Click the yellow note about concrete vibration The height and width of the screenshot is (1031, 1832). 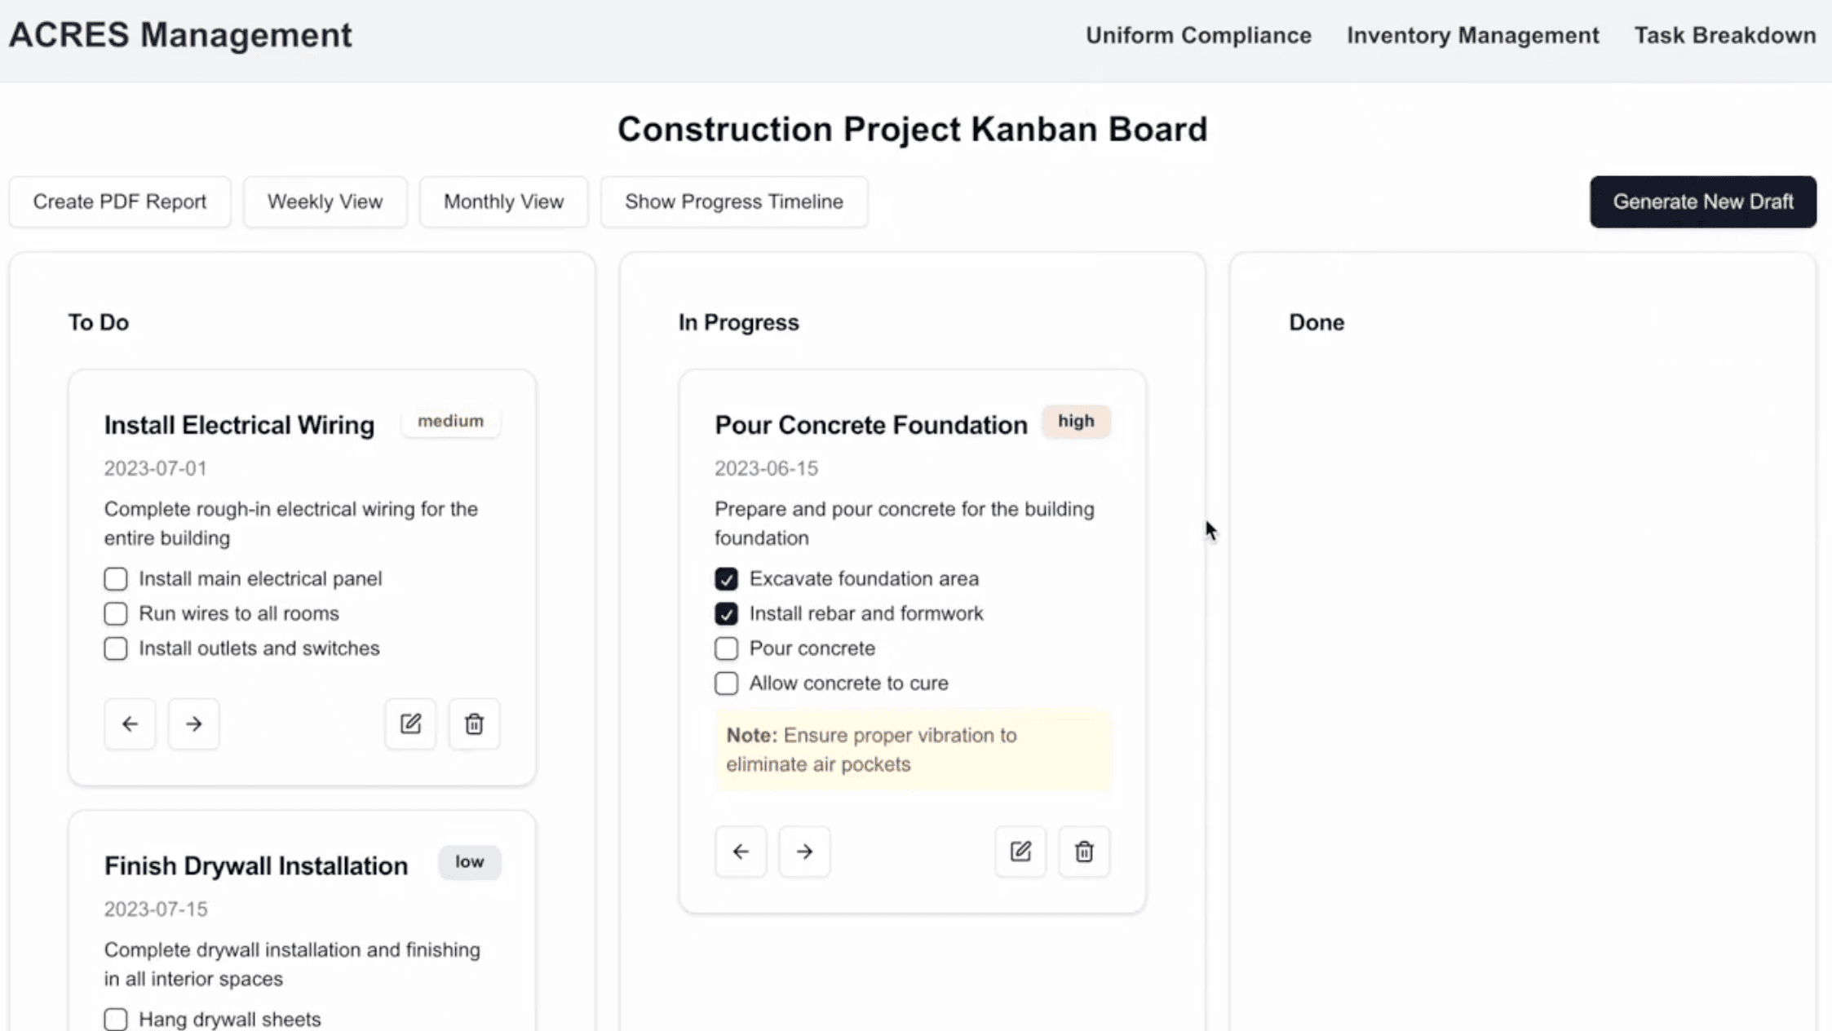click(912, 750)
